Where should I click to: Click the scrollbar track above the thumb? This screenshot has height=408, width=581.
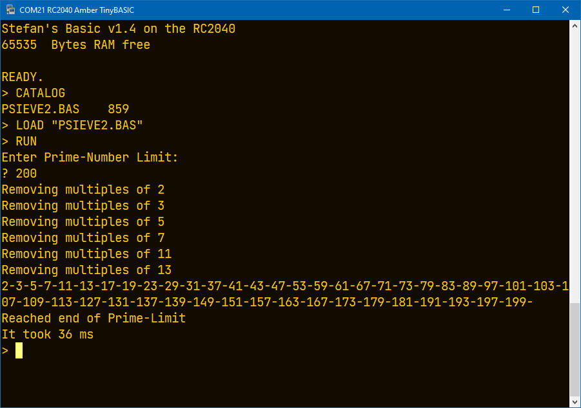[x=575, y=167]
